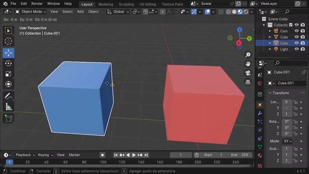Click the X axis on navigation gizmo

click(x=239, y=43)
